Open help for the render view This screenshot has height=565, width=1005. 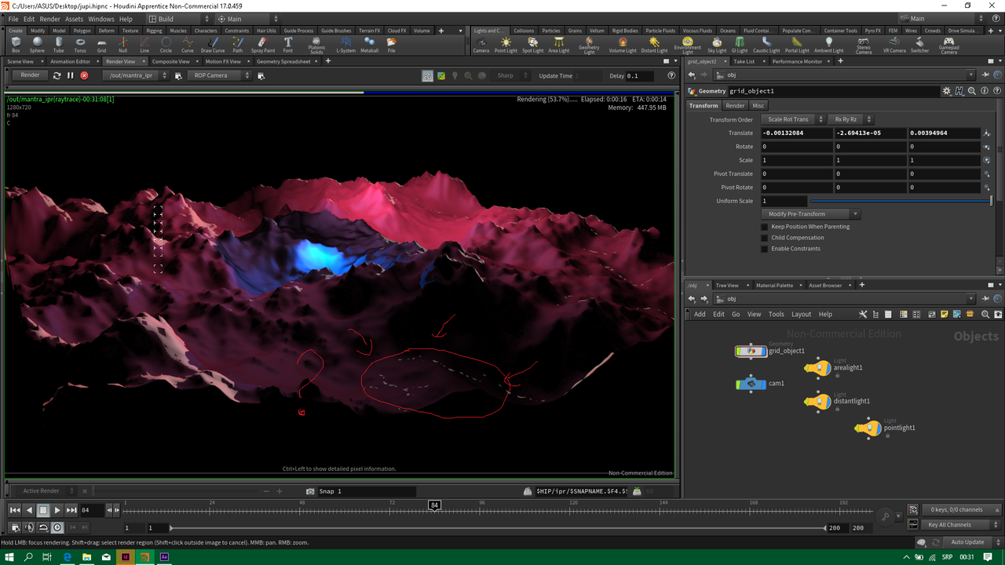click(670, 75)
